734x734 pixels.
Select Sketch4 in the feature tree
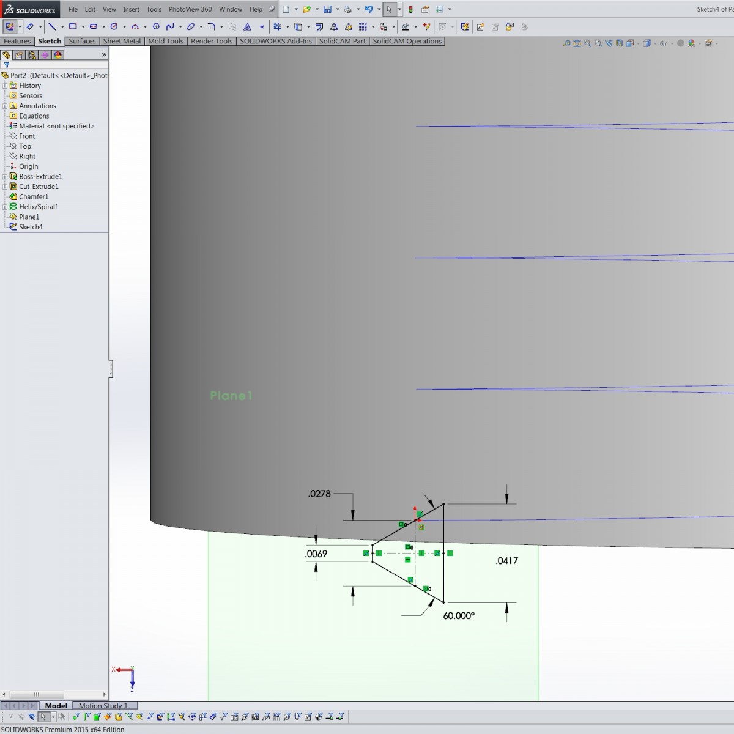point(31,227)
